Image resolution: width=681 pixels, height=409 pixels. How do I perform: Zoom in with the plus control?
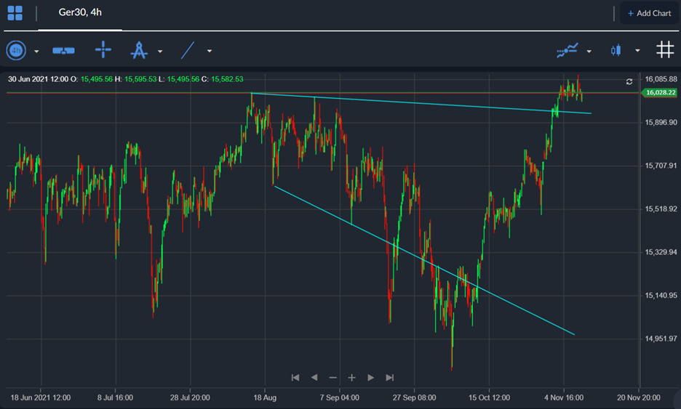click(352, 378)
